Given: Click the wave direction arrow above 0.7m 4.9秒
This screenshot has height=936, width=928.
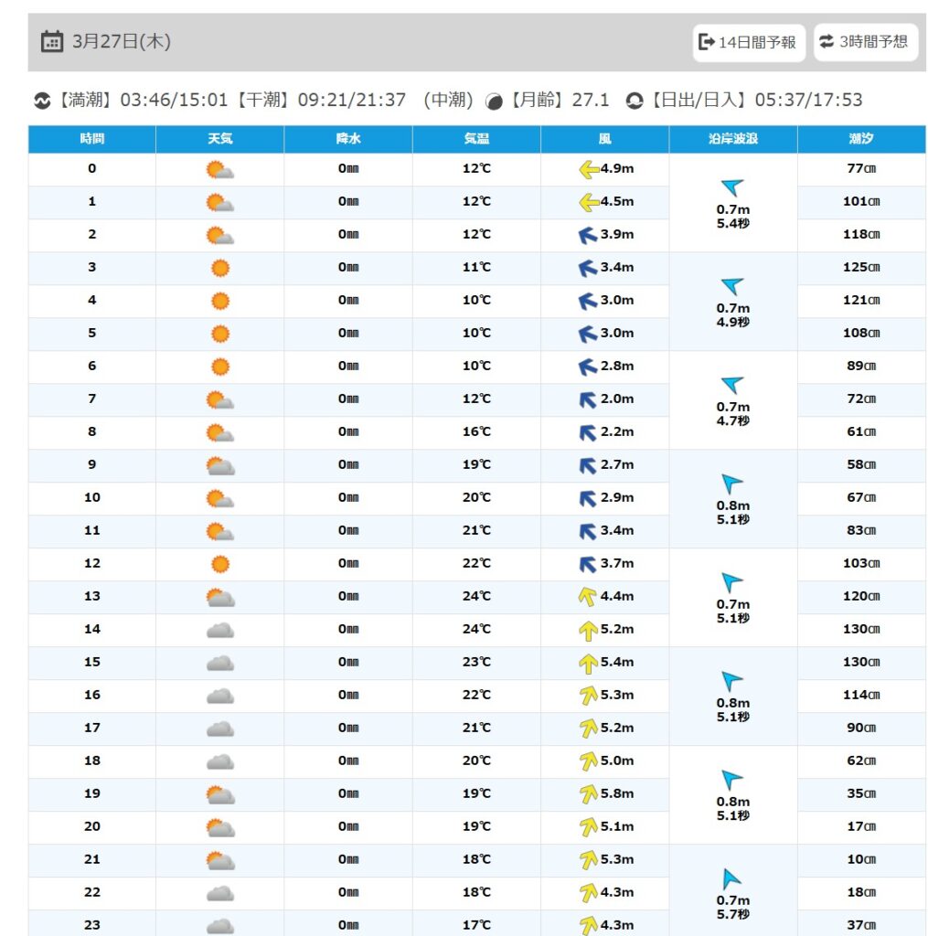Looking at the screenshot, I should point(732,286).
